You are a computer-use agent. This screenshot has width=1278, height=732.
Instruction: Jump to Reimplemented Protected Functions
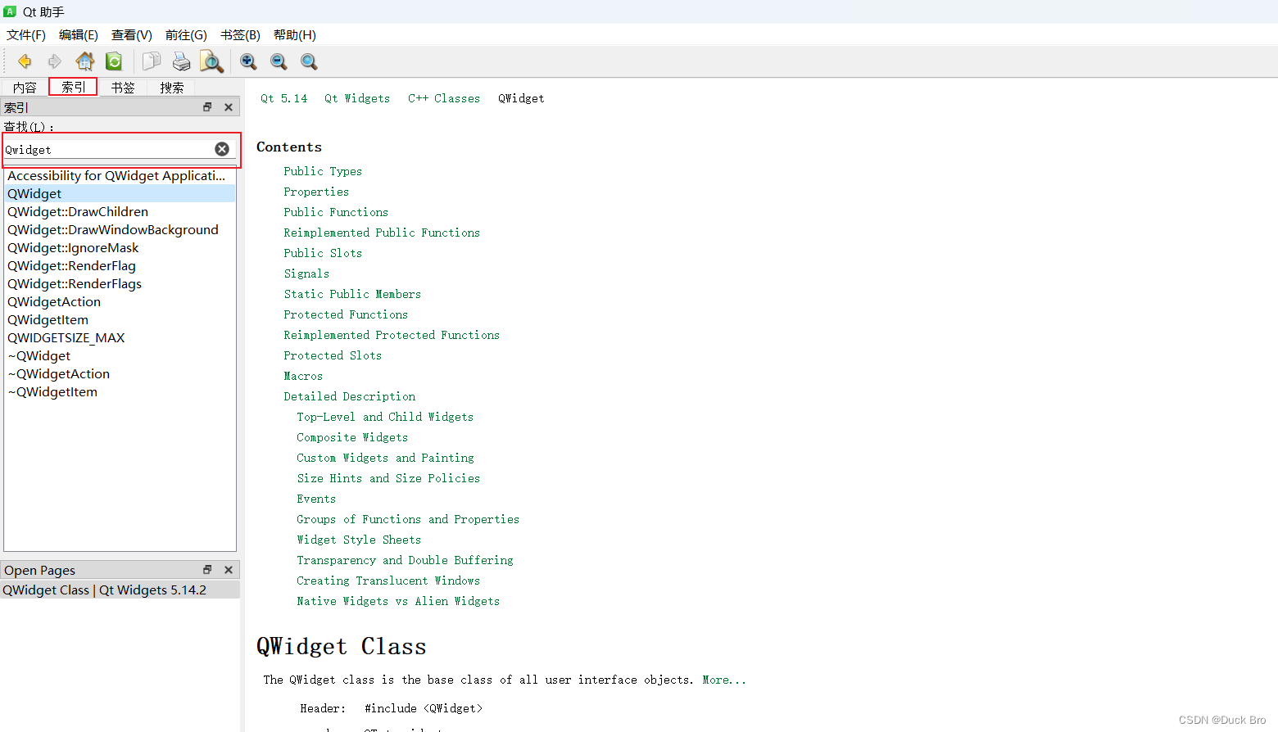pyautogui.click(x=392, y=335)
